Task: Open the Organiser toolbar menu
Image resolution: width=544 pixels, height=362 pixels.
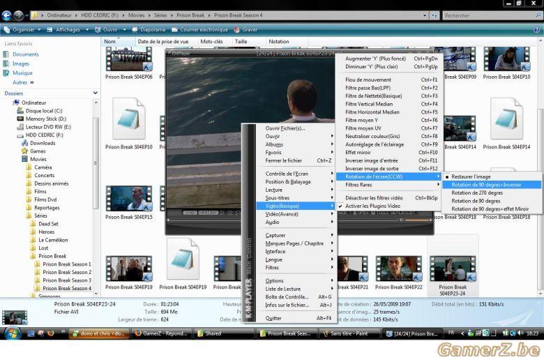Action: (x=22, y=30)
